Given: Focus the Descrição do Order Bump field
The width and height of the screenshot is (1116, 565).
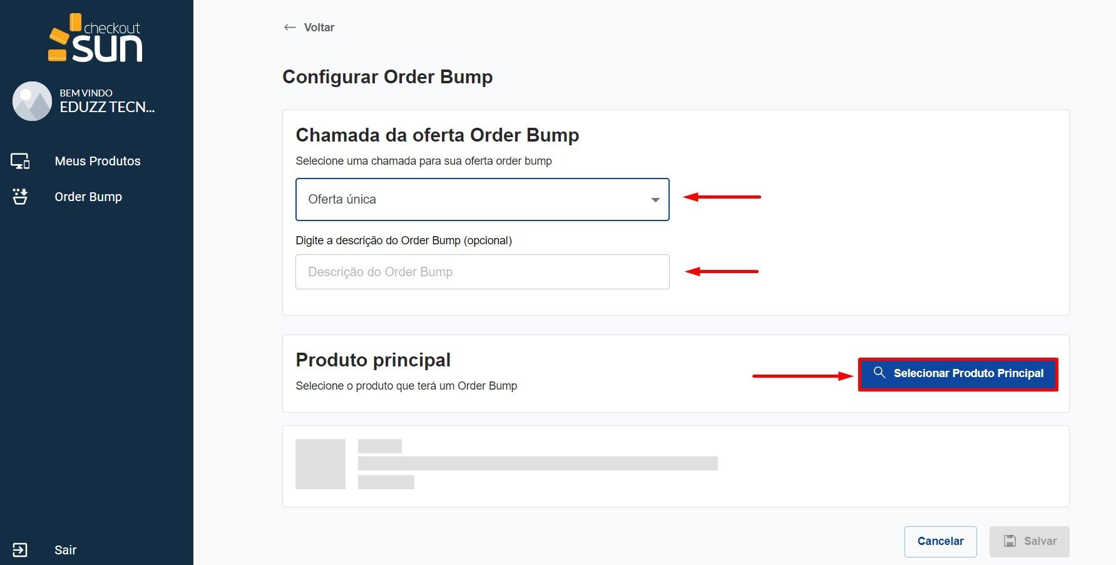Looking at the screenshot, I should (x=482, y=272).
